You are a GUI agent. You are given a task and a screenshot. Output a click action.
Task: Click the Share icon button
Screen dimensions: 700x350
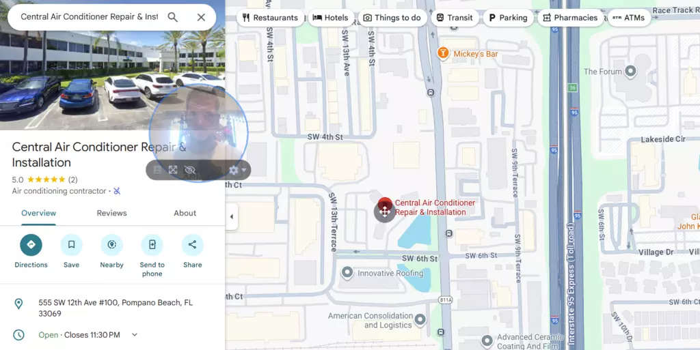point(192,245)
